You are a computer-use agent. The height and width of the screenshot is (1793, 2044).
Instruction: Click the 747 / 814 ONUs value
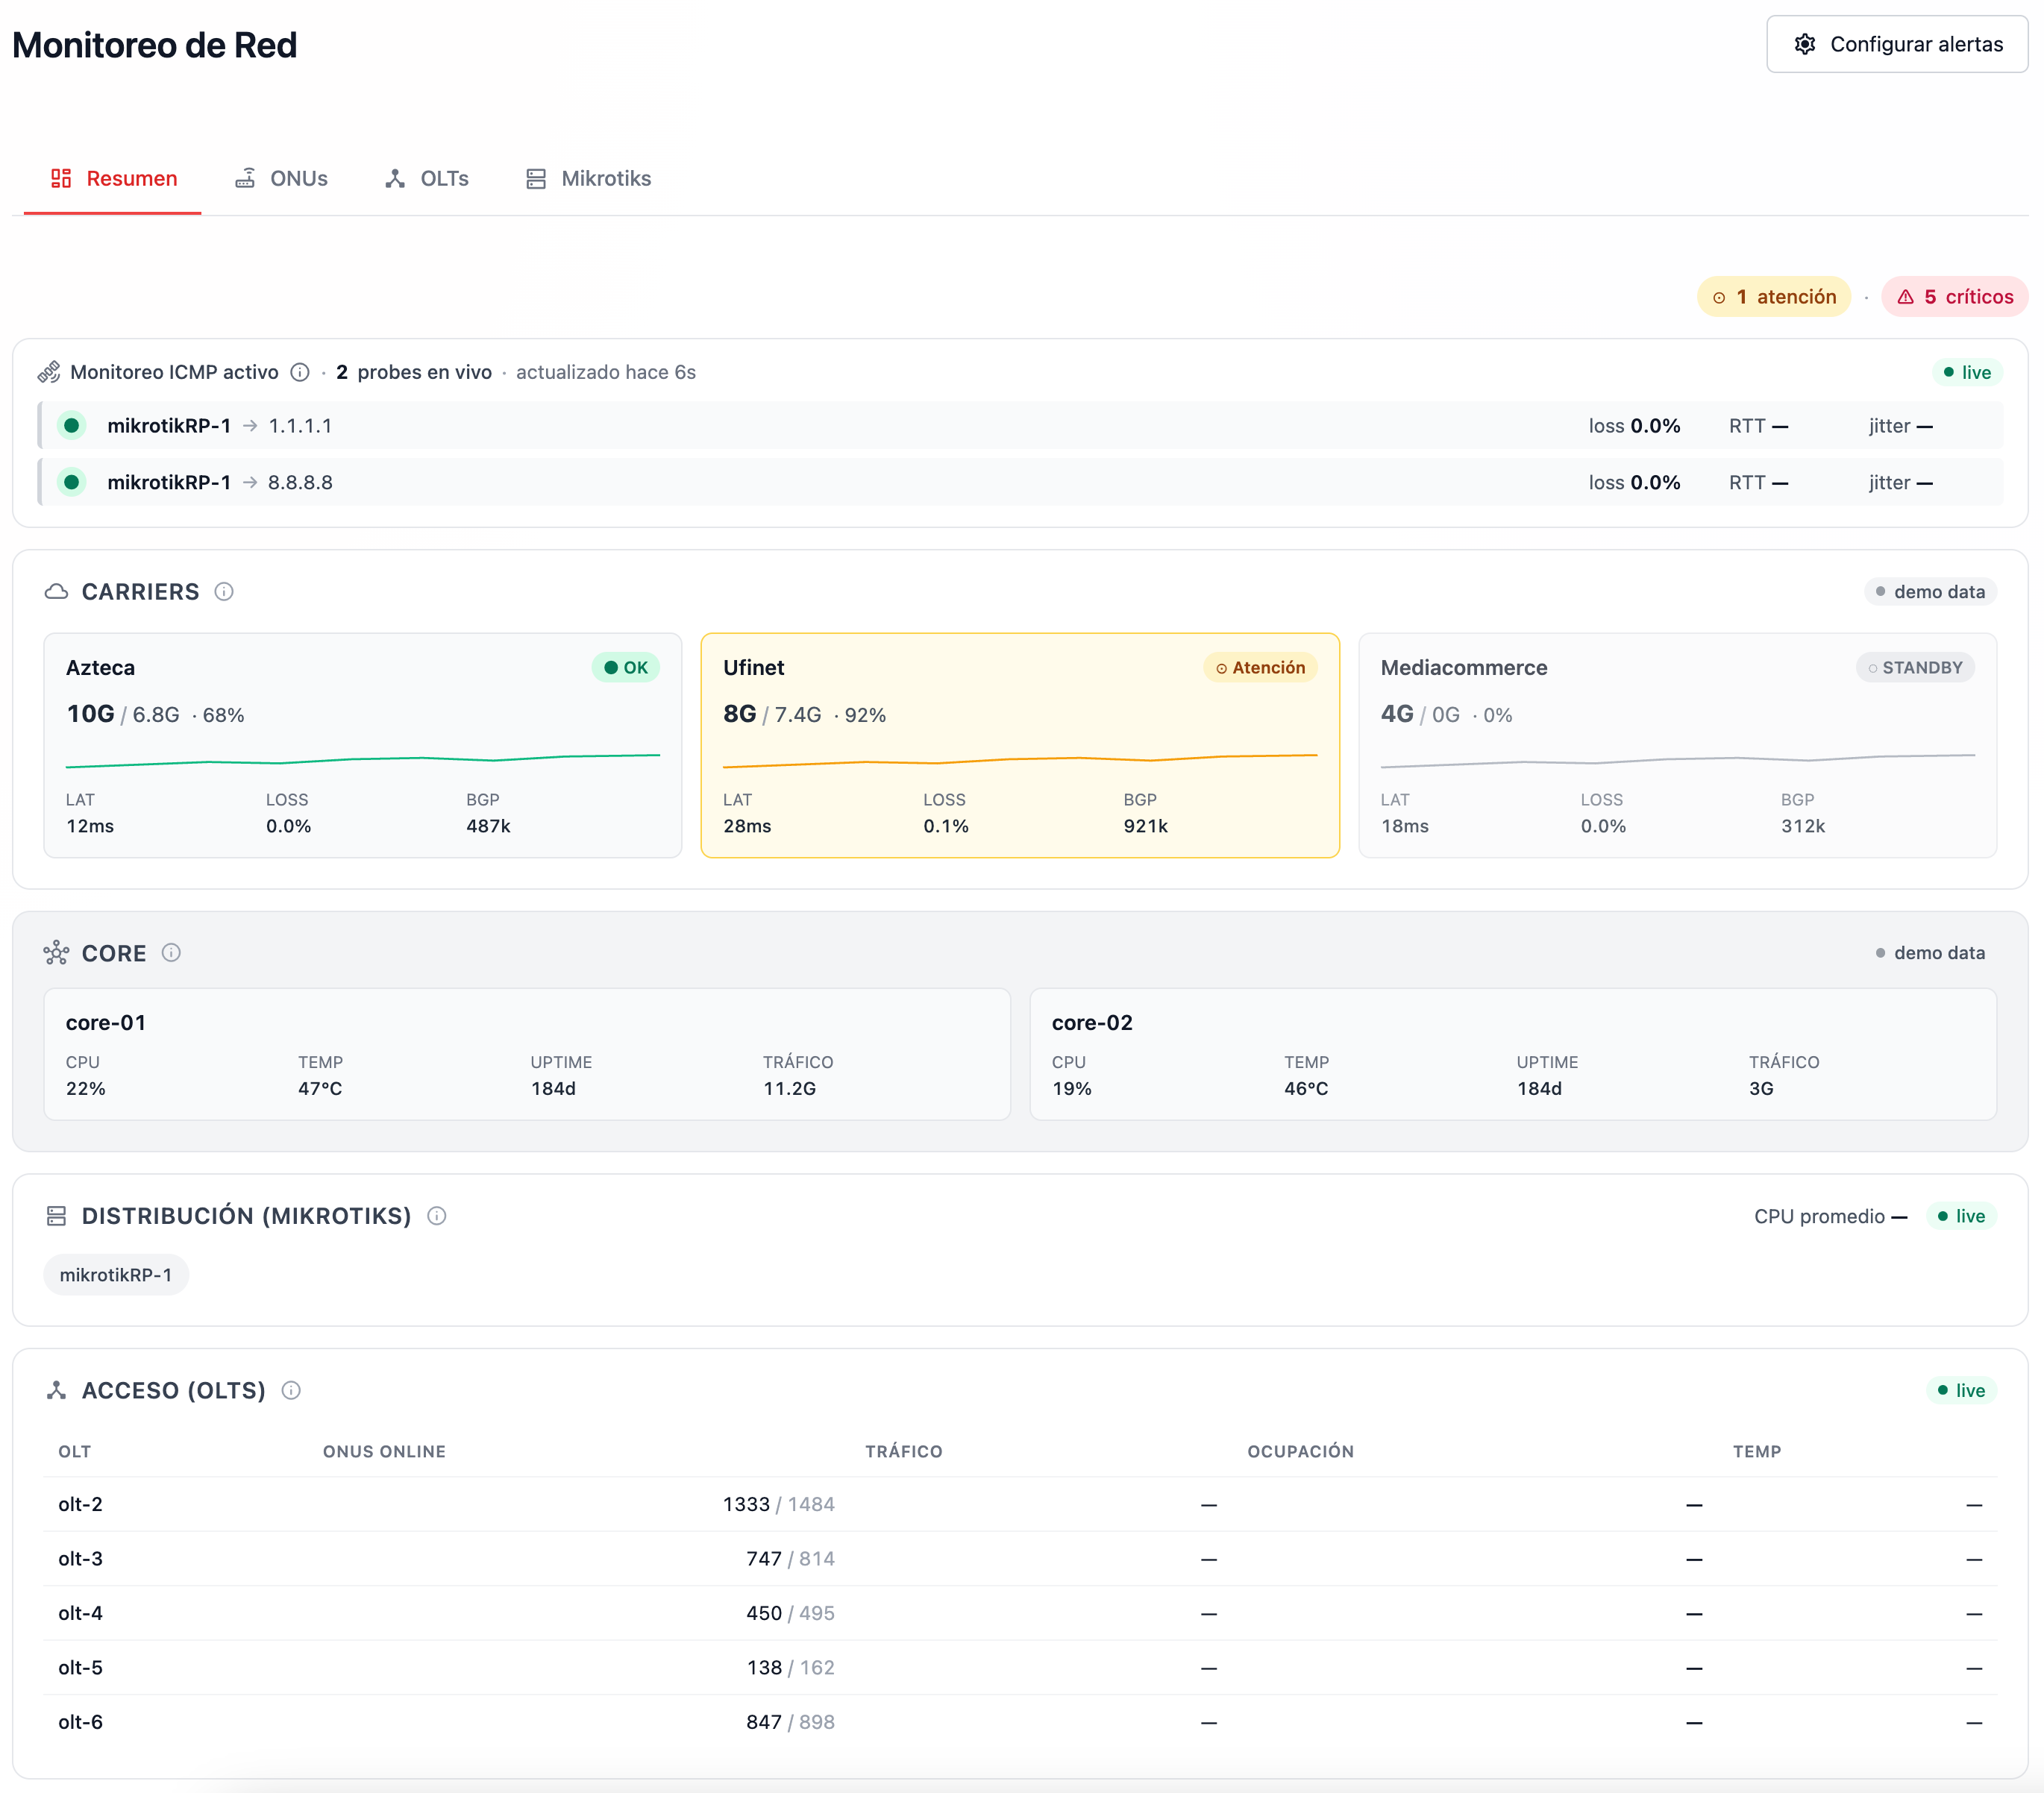pos(790,1558)
